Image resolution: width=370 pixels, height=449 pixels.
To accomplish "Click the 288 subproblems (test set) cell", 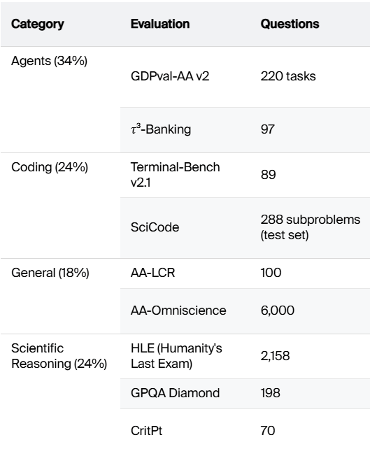I will point(310,227).
